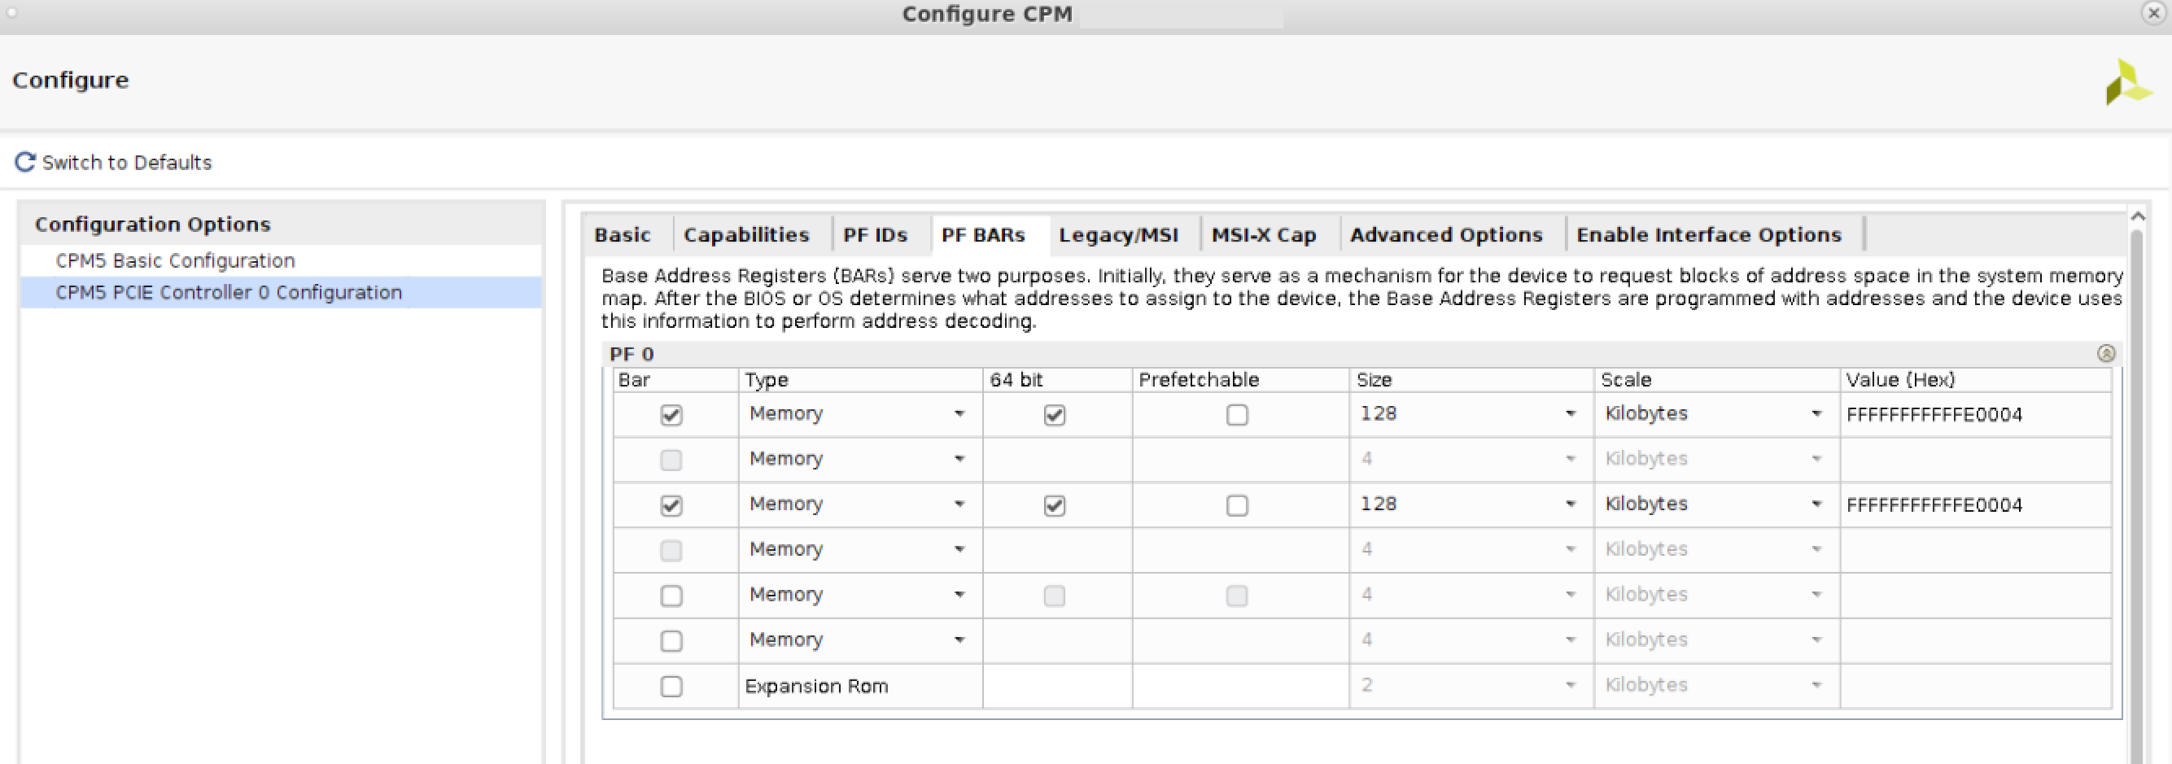Enable the Expansion Rom checkbox
This screenshot has width=2172, height=764.
point(671,686)
